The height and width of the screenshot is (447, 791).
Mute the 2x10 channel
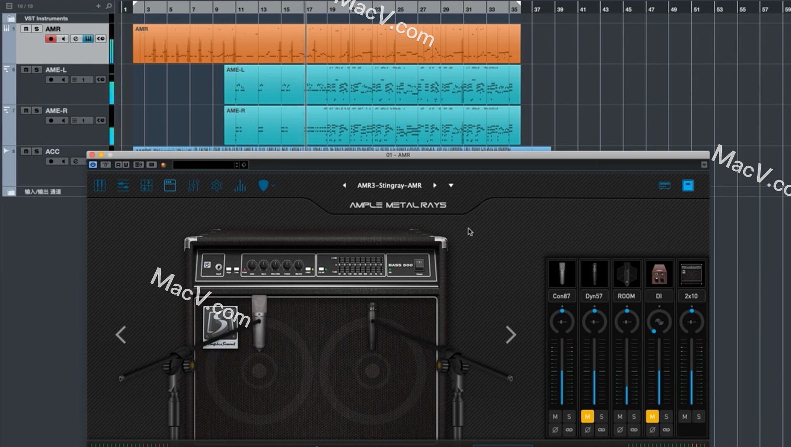coord(685,417)
